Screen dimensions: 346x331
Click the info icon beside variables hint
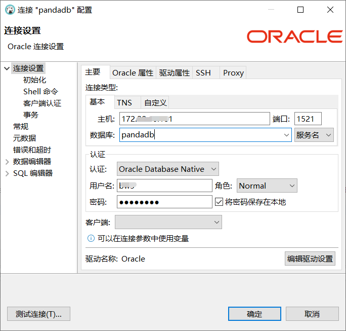pyautogui.click(x=91, y=238)
